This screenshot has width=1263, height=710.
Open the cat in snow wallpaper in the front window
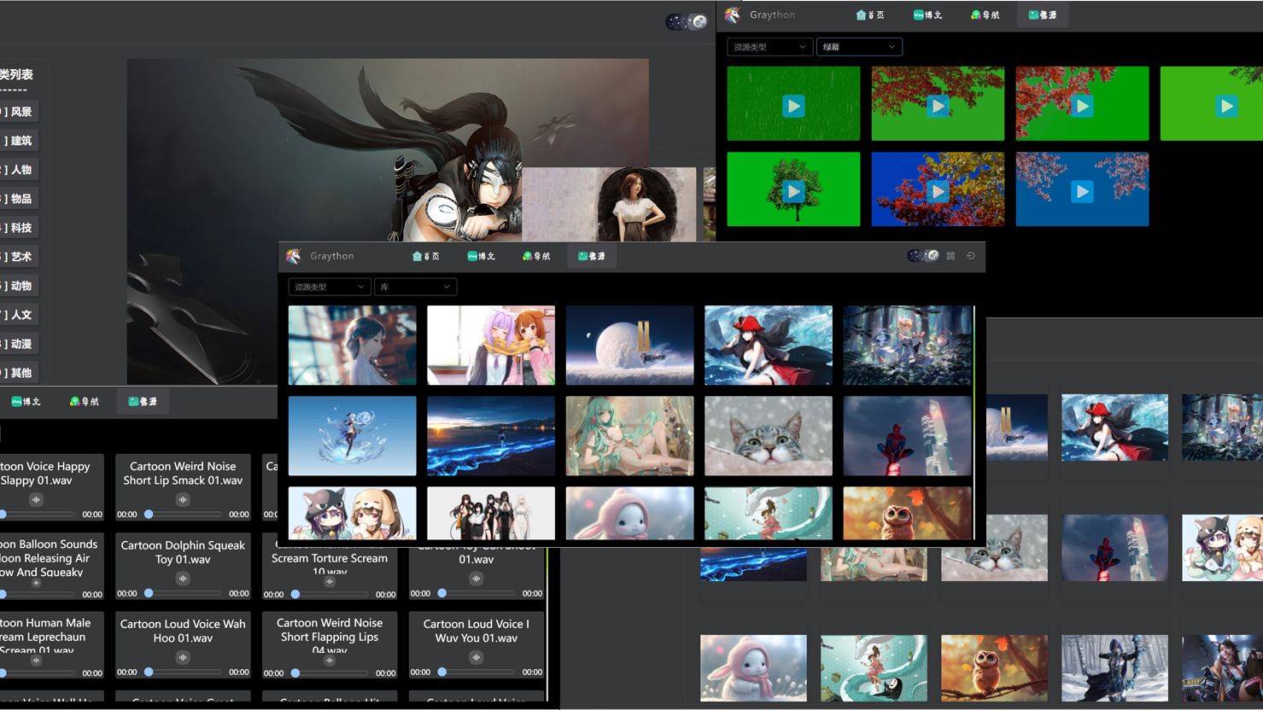click(769, 435)
